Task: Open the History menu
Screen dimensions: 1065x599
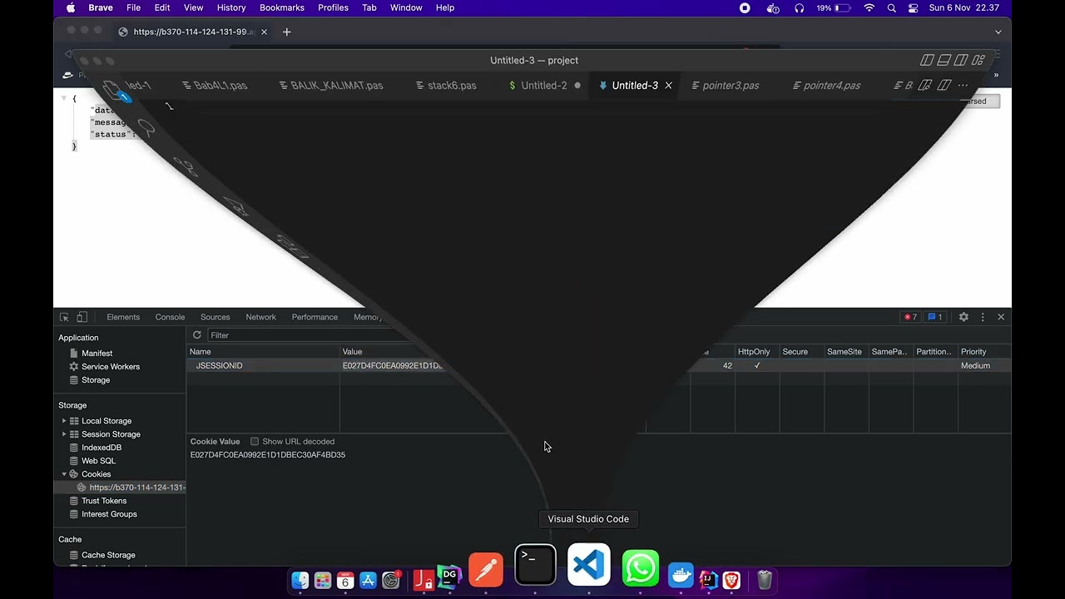Action: tap(231, 7)
